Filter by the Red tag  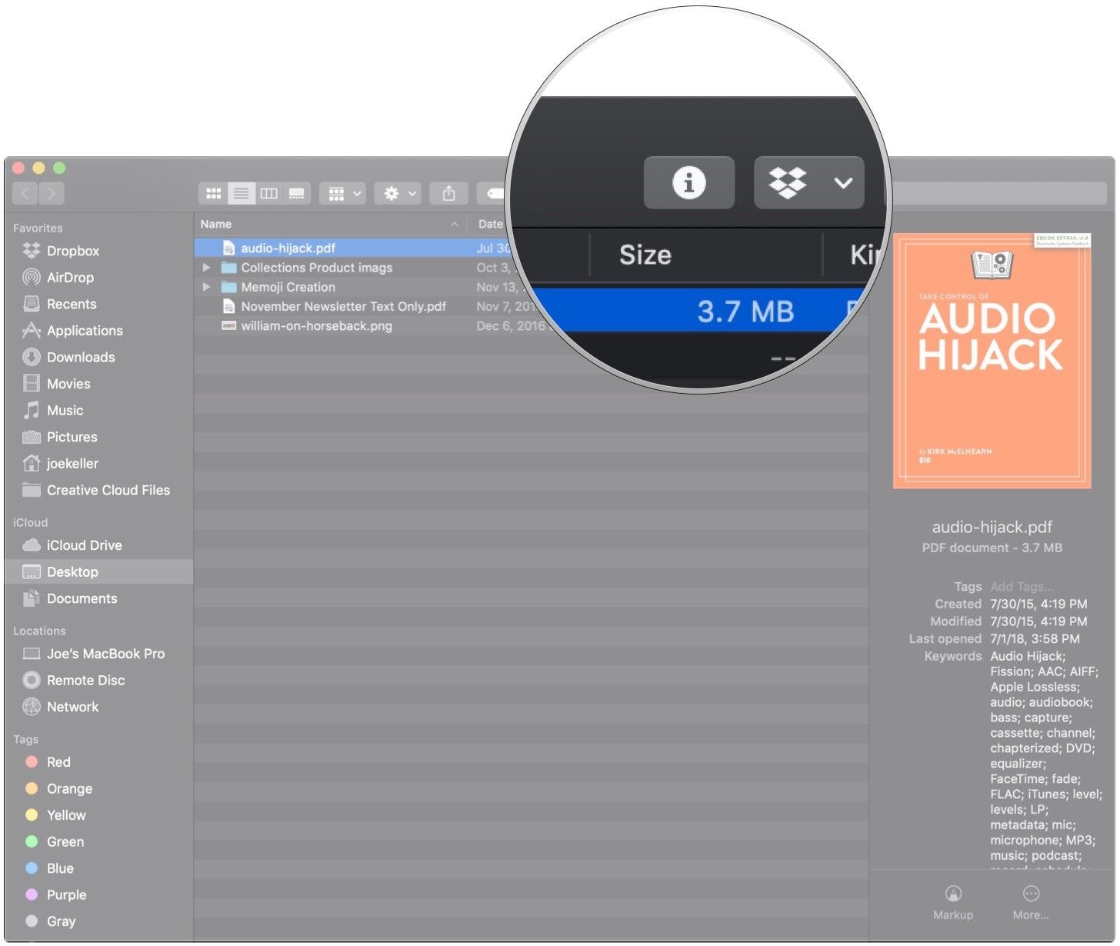click(x=58, y=762)
